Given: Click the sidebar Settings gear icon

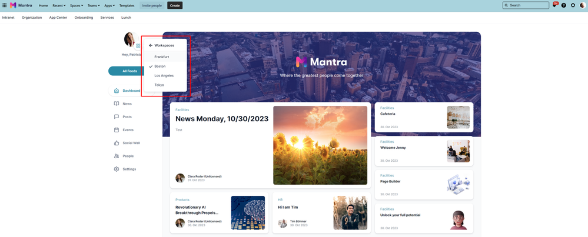Looking at the screenshot, I should 117,169.
